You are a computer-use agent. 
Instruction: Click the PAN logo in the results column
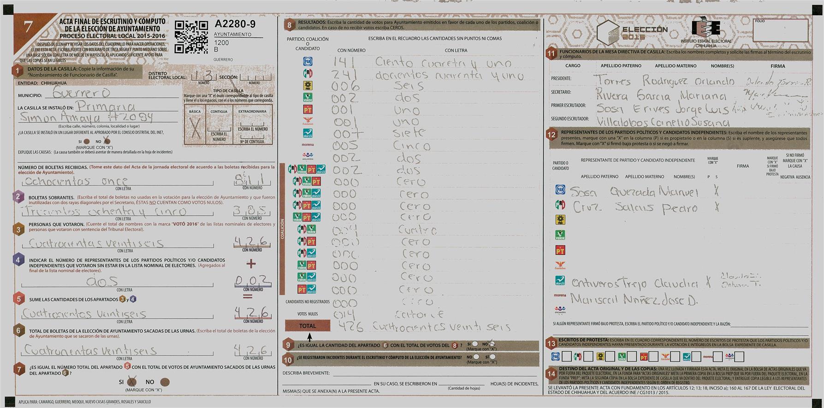pos(308,61)
